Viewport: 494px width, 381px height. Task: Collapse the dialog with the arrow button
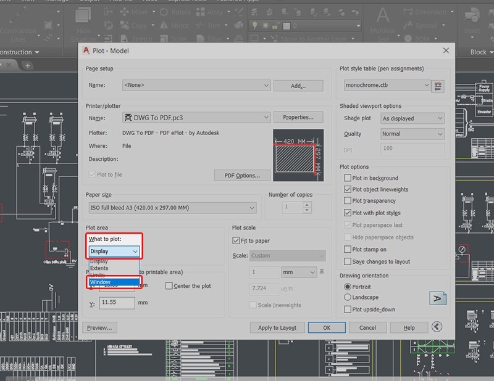click(437, 327)
